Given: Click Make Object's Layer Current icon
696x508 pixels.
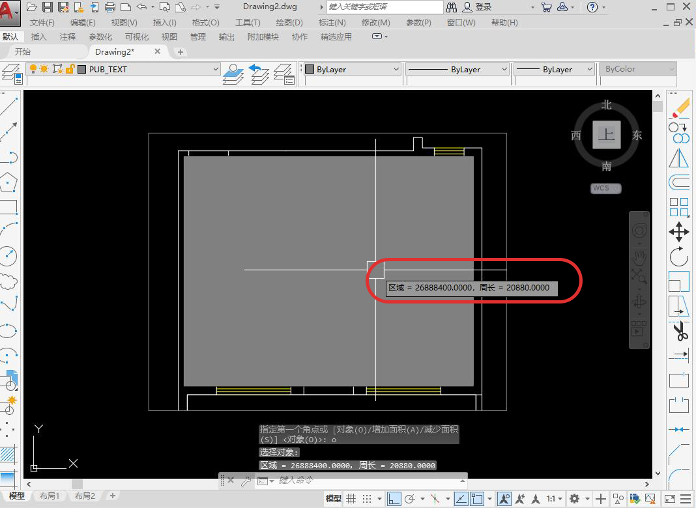Looking at the screenshot, I should click(x=234, y=74).
